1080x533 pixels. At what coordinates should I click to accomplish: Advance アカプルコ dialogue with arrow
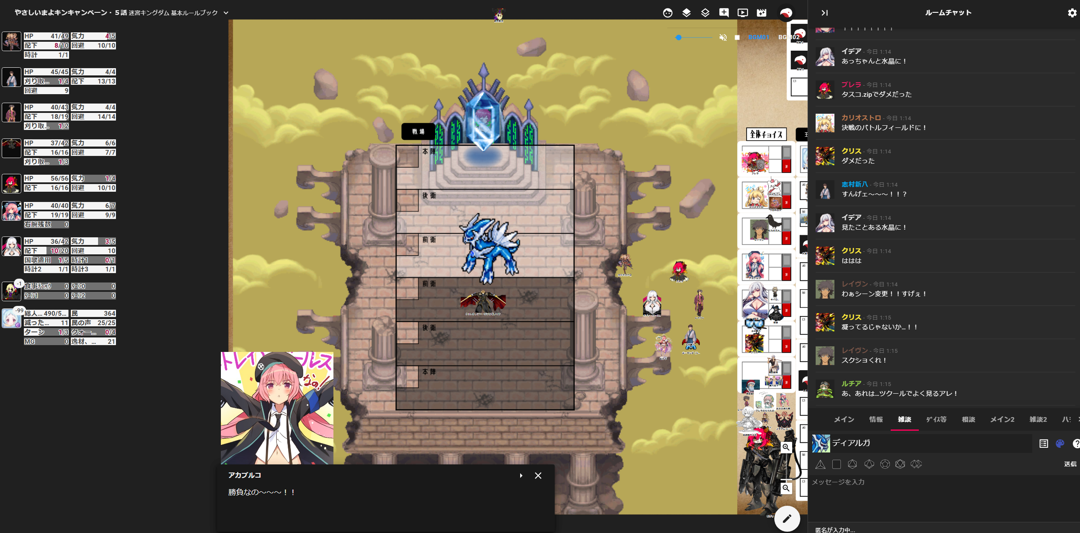[521, 475]
